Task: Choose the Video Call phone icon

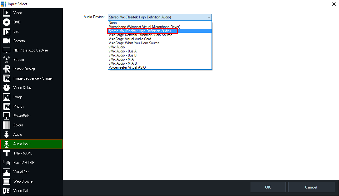Action: pos(7,191)
